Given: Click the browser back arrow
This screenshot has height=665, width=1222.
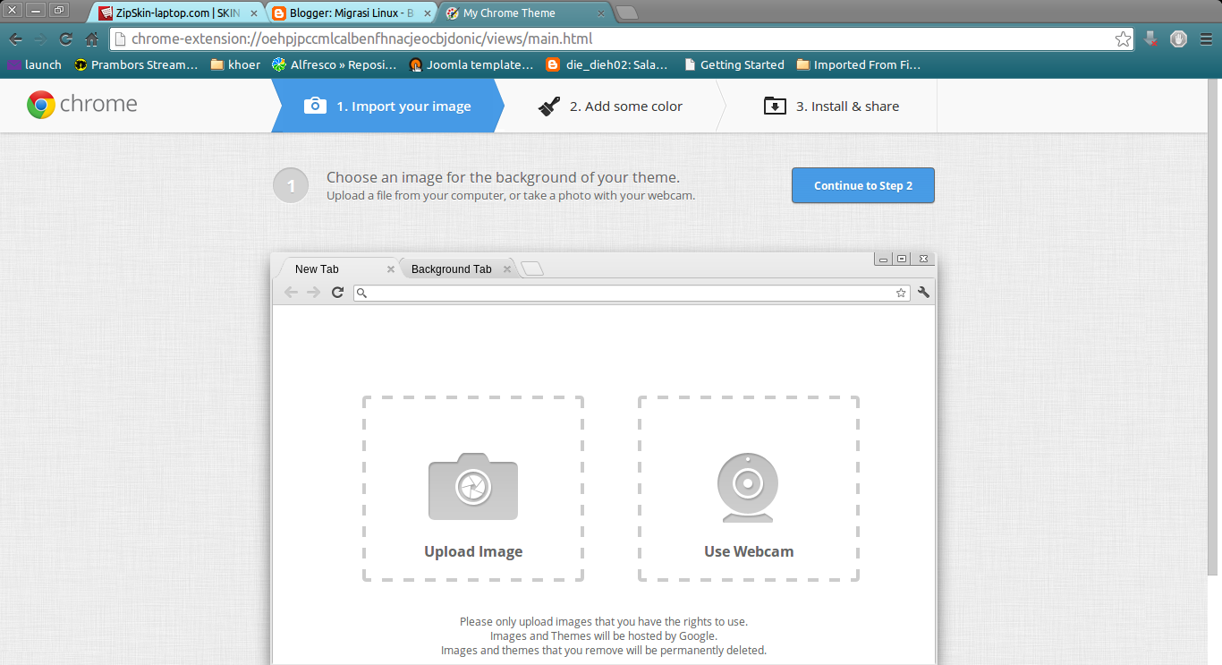Looking at the screenshot, I should [x=15, y=39].
